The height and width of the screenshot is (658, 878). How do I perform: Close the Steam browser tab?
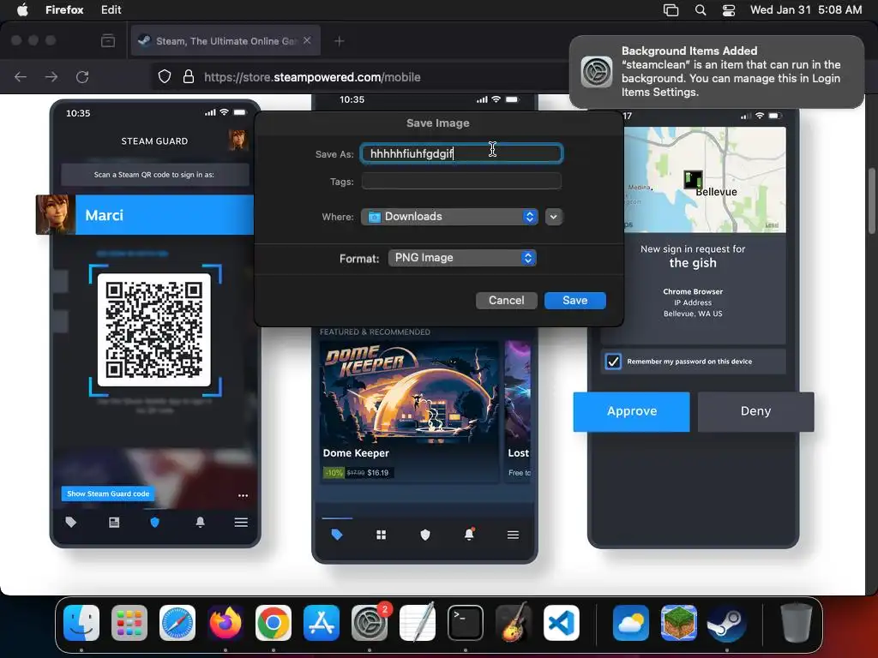coord(307,40)
